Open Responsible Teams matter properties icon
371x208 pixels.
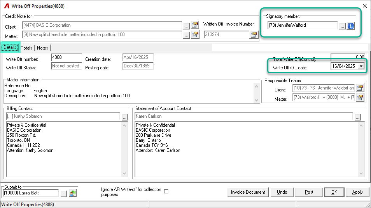click(360, 97)
